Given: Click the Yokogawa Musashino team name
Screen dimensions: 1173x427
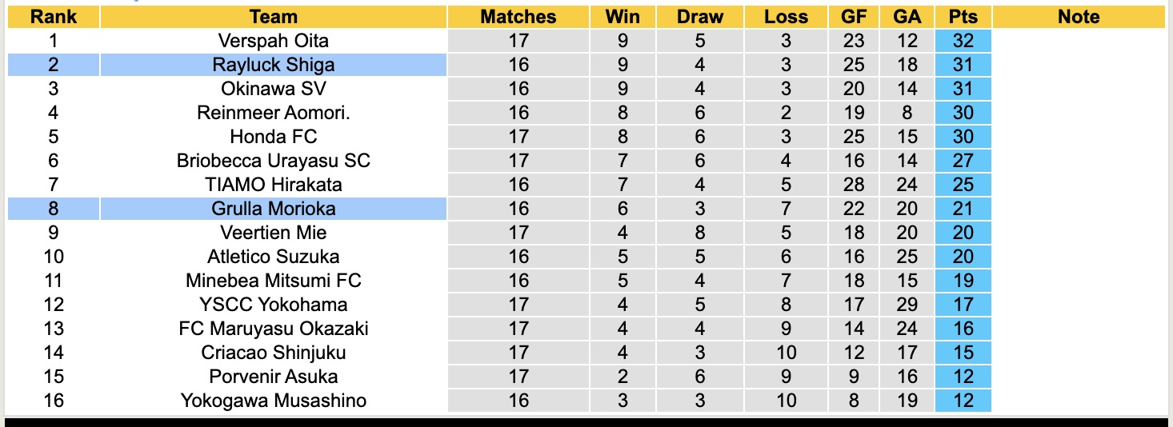Looking at the screenshot, I should click(274, 401).
